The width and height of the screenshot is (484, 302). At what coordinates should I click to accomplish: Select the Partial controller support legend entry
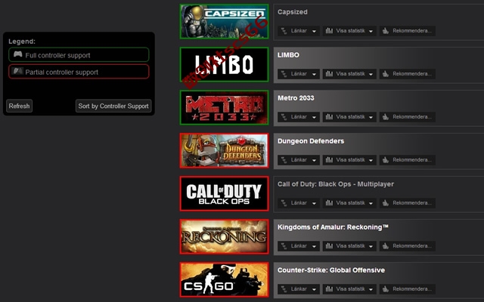coord(79,72)
